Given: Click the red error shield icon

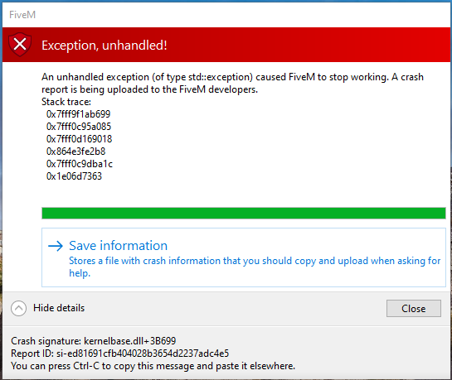Looking at the screenshot, I should coord(20,45).
